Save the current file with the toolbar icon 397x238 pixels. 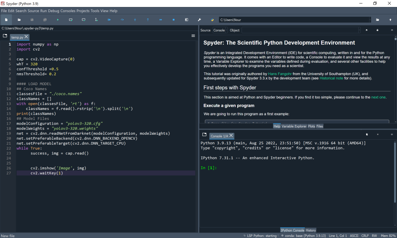[x=32, y=20]
